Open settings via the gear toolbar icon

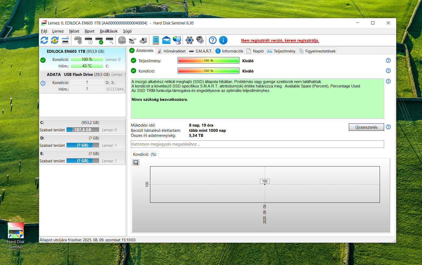[189, 40]
